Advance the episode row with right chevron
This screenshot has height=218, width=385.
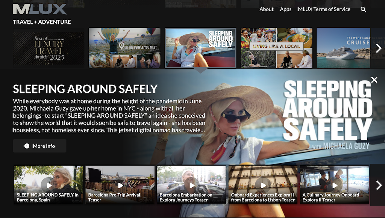379,185
